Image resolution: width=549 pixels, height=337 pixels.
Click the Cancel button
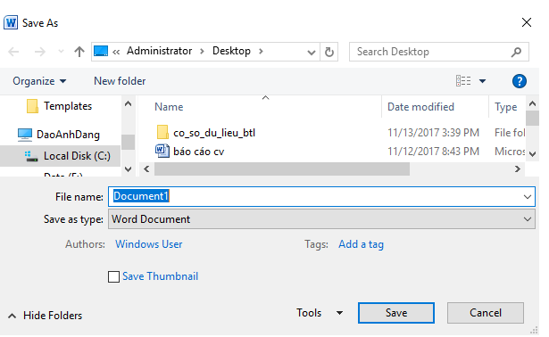click(x=486, y=313)
